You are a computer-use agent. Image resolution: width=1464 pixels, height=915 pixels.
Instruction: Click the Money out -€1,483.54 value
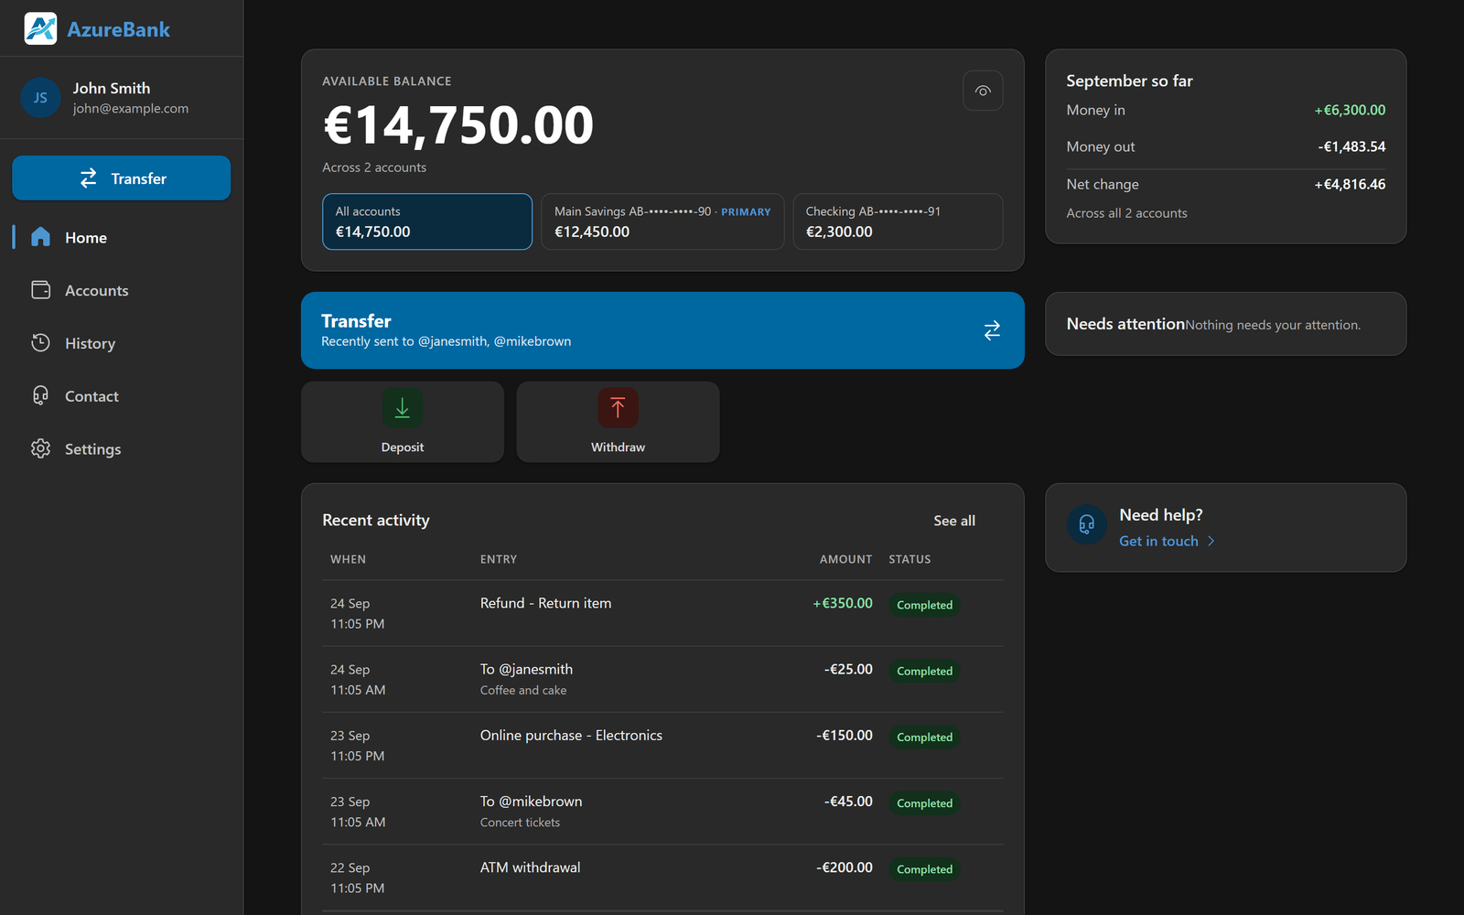(x=1351, y=146)
